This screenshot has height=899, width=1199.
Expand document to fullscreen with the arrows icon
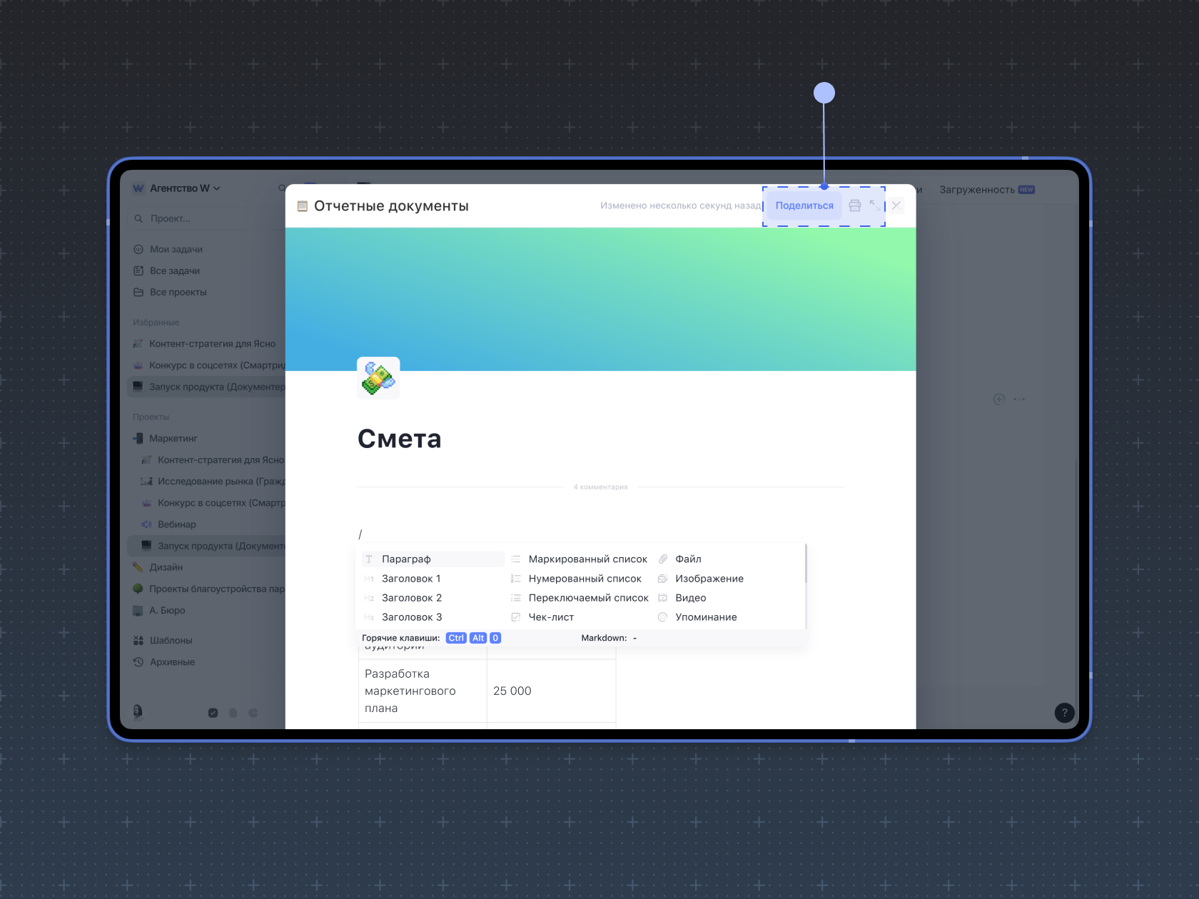tap(874, 205)
